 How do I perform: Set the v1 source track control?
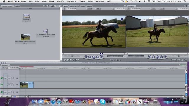tap(5, 78)
